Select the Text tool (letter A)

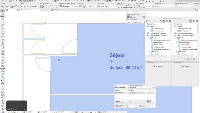[3, 77]
